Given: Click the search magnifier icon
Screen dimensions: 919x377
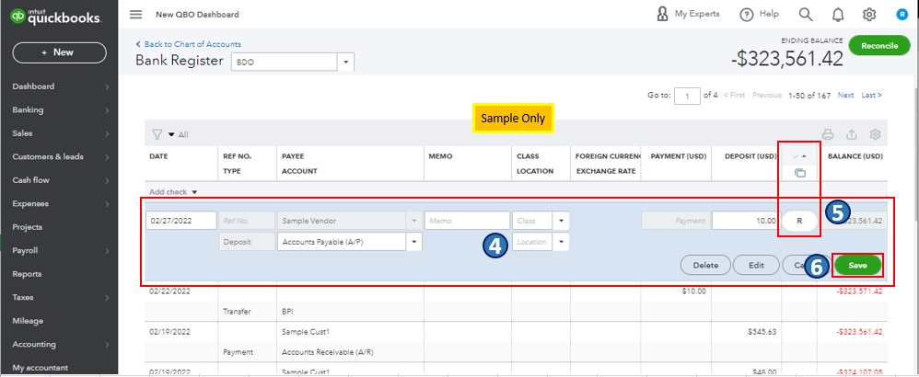Looking at the screenshot, I should (806, 15).
